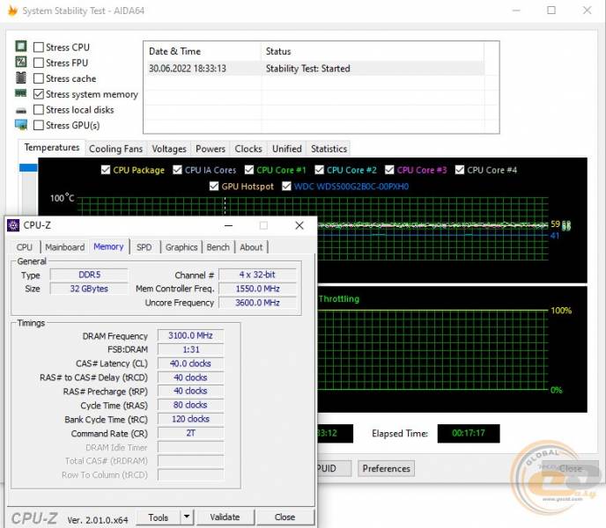
Task: Switch to the Temperatures tab
Action: [x=52, y=148]
